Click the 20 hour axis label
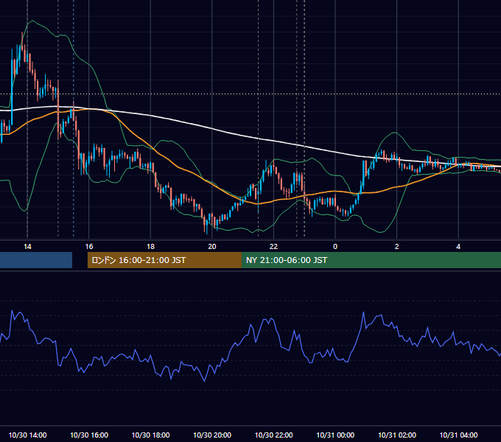 pos(212,247)
